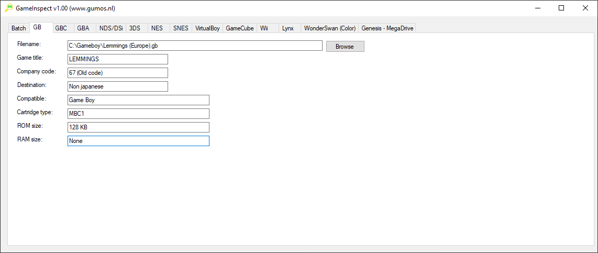Switch to WonderSwan (Color) tab
This screenshot has height=253, width=598.
(x=330, y=28)
